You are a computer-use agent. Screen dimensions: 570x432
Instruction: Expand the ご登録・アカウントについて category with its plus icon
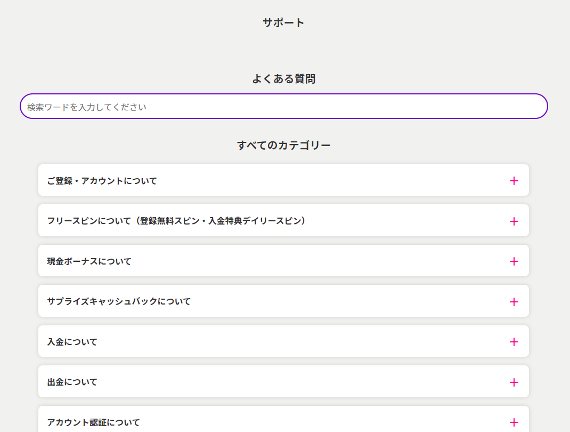tap(514, 181)
